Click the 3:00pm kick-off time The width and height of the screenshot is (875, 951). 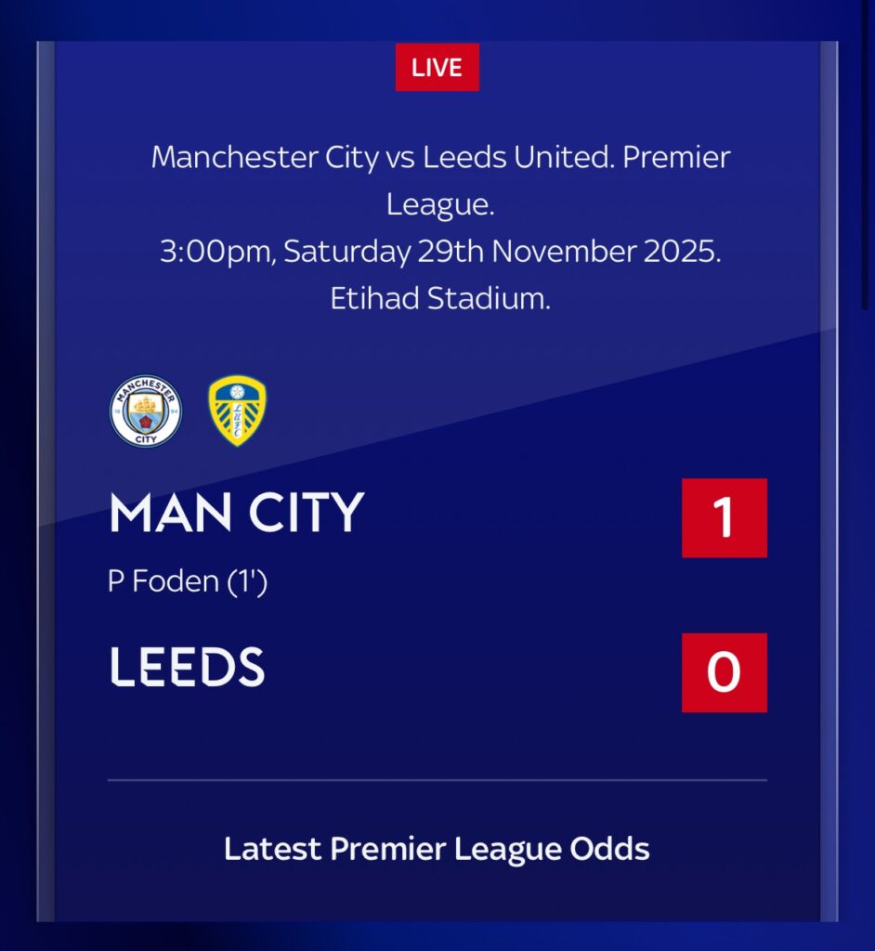pos(215,252)
